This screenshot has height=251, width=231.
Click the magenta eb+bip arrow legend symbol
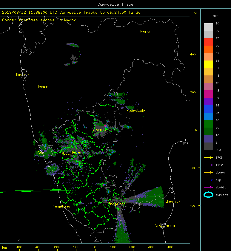click(x=208, y=187)
